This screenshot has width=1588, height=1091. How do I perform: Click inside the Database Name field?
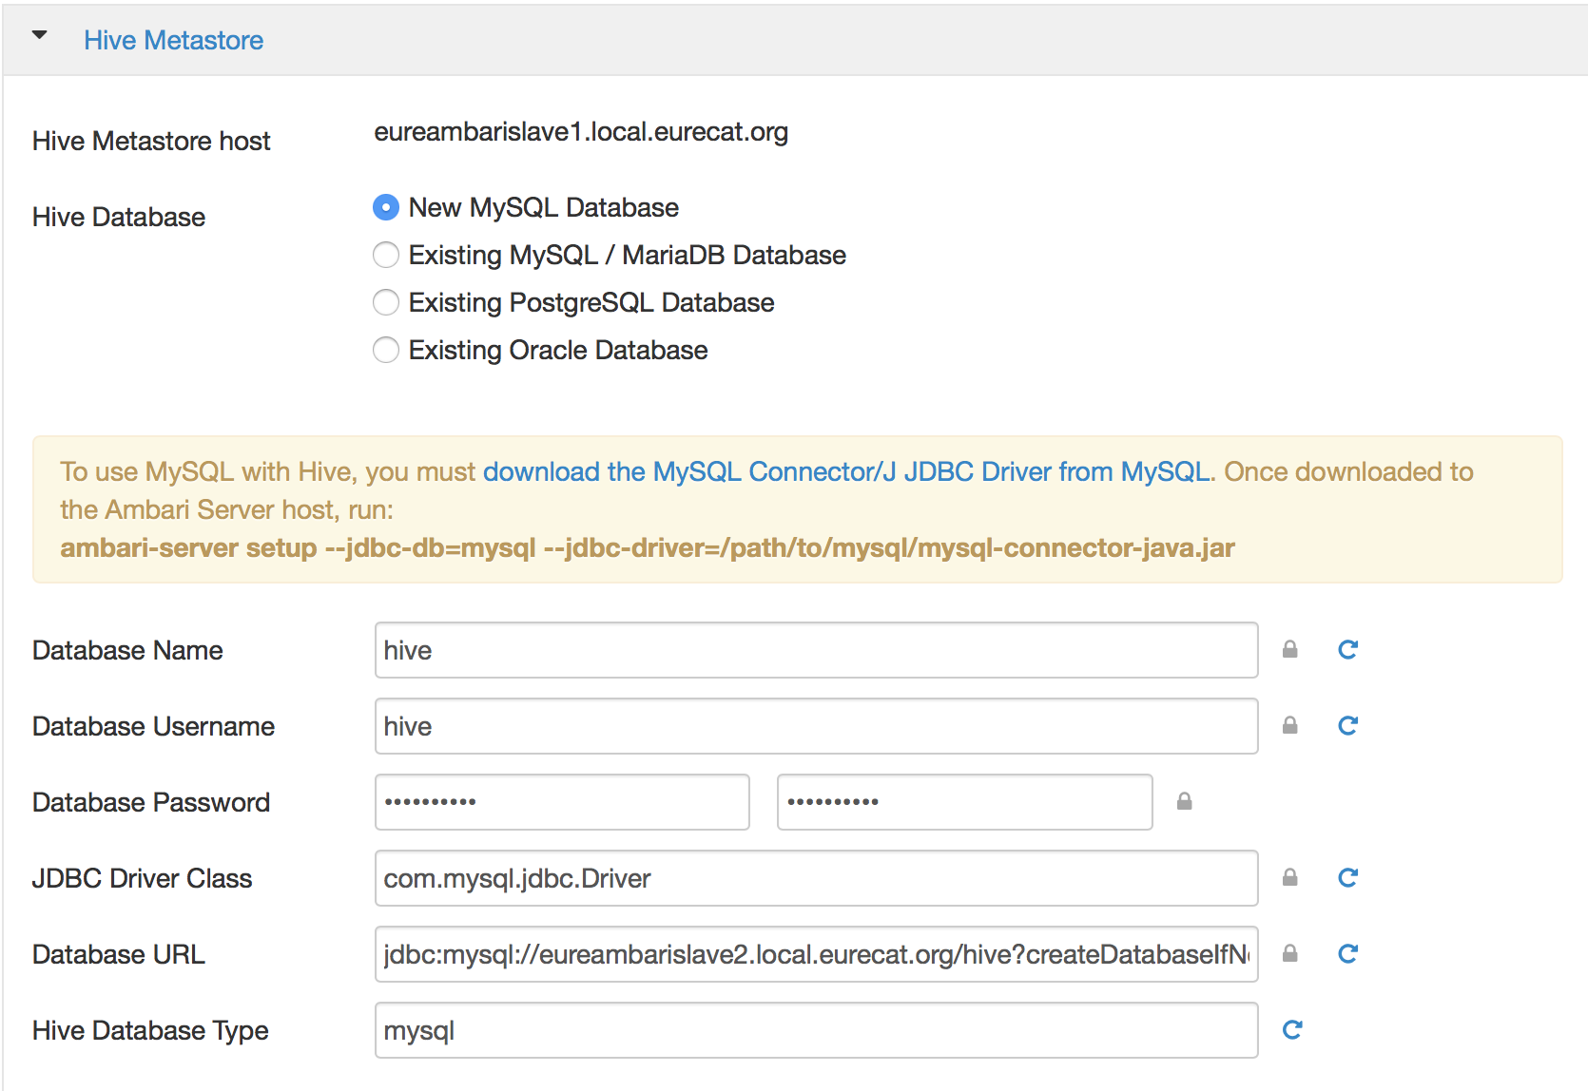point(816,650)
